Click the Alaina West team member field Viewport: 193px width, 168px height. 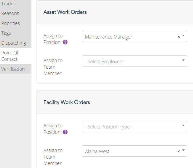pos(134,151)
